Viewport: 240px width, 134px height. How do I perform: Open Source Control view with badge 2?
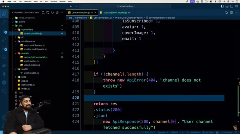[x=4, y=31]
